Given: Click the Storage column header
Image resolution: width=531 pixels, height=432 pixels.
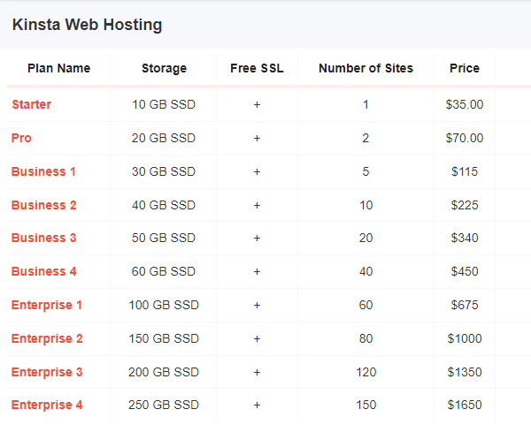Looking at the screenshot, I should [164, 68].
